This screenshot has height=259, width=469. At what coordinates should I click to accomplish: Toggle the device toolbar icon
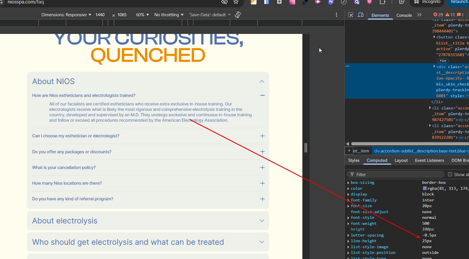click(x=361, y=15)
